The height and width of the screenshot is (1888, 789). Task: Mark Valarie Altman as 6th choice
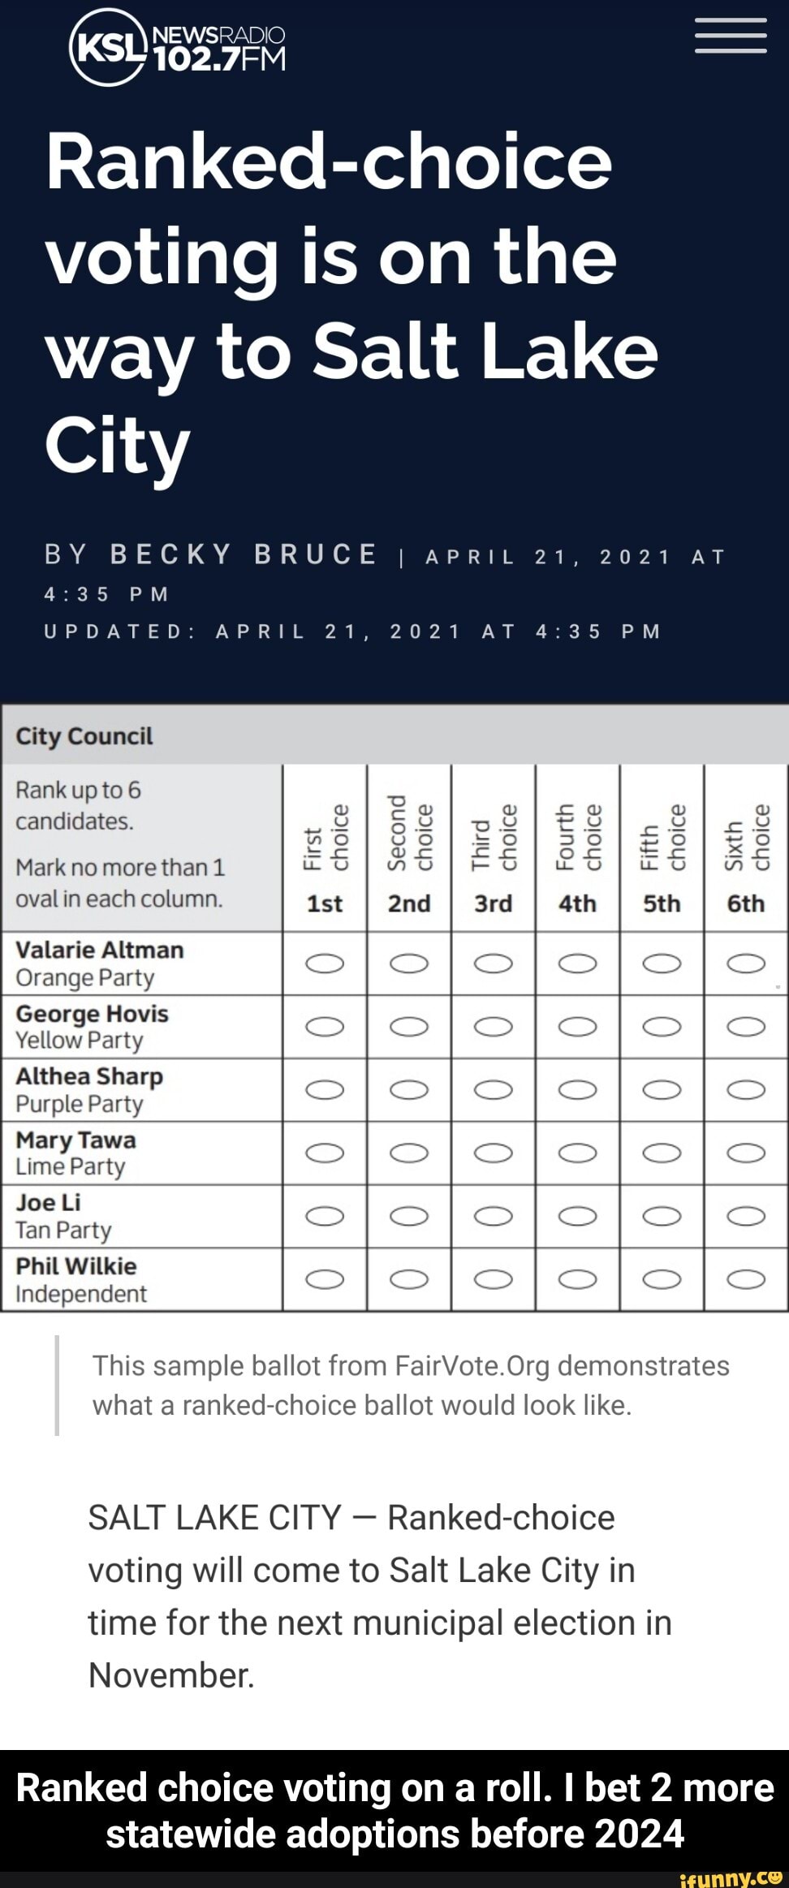746,963
